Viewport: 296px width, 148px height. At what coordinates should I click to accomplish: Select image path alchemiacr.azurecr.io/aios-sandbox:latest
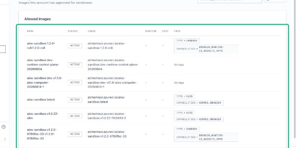coord(106,100)
